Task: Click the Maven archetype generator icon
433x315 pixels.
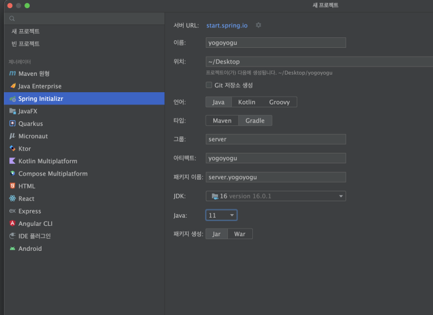Action: (12, 73)
